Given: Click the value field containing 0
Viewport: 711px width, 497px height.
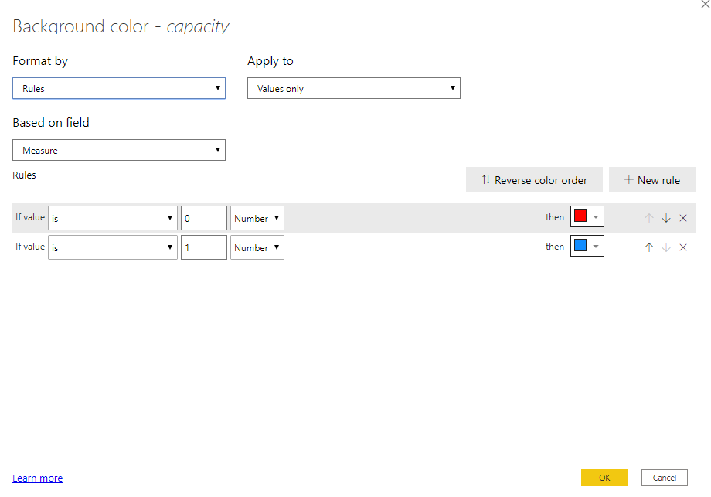Looking at the screenshot, I should point(204,218).
